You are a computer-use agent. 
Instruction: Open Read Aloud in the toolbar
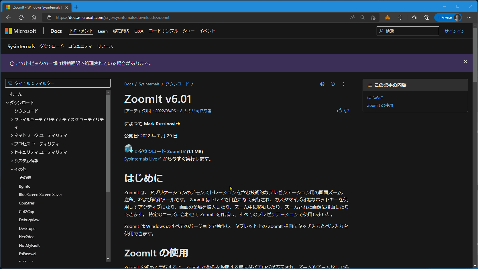[x=352, y=17]
